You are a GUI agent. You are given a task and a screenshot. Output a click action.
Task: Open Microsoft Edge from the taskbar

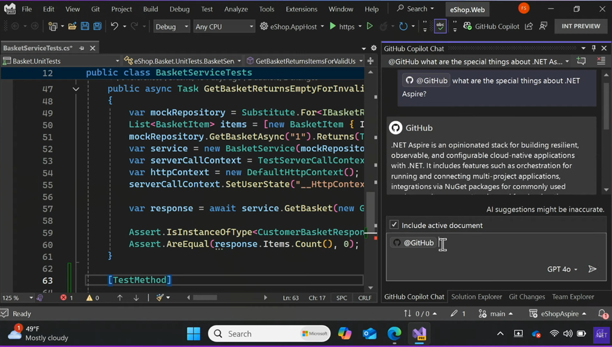pos(394,334)
